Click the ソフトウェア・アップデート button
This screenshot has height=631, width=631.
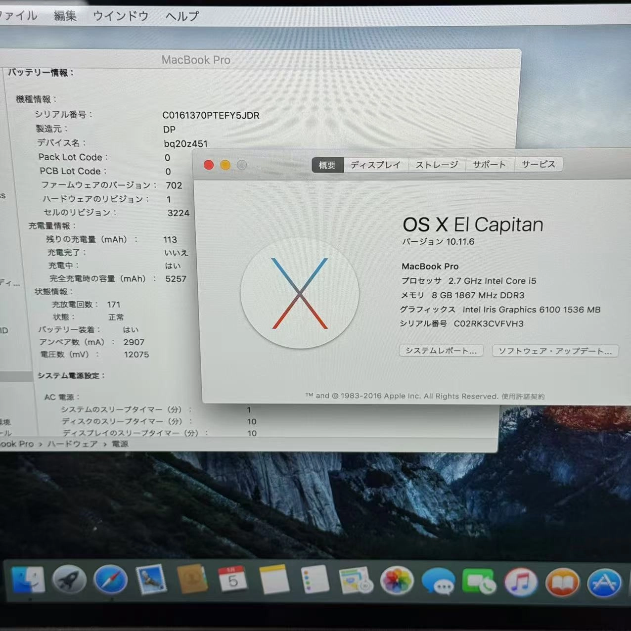click(555, 351)
